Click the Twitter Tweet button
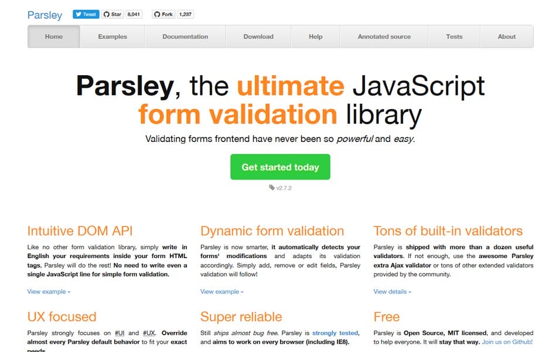The height and width of the screenshot is (352, 559). point(86,14)
